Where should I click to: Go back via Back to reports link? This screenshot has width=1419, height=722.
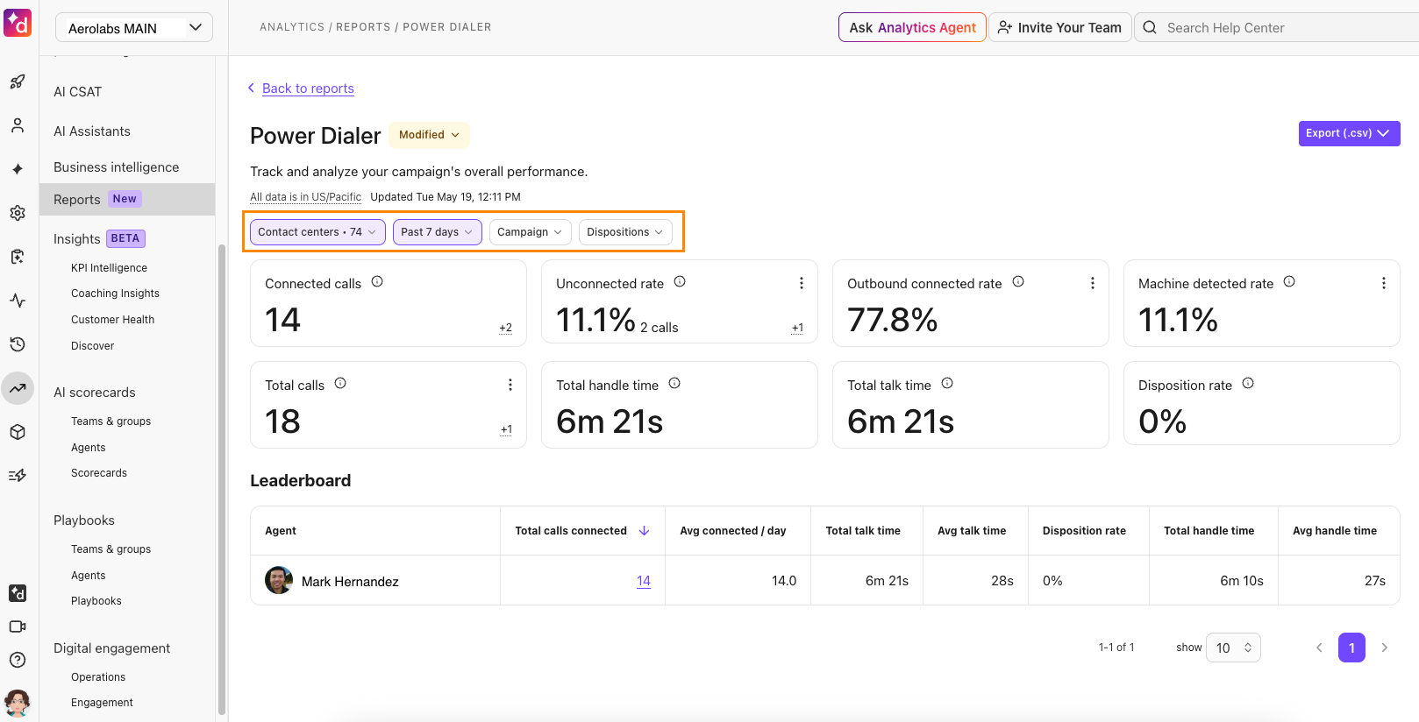(308, 88)
